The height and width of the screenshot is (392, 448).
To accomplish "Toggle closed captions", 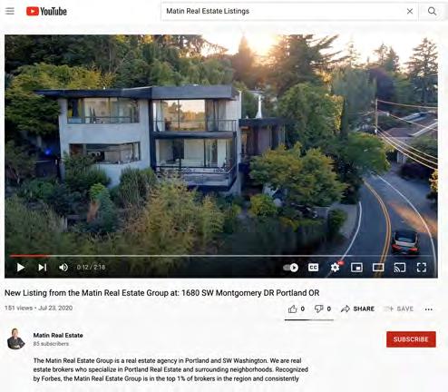I will (x=313, y=268).
